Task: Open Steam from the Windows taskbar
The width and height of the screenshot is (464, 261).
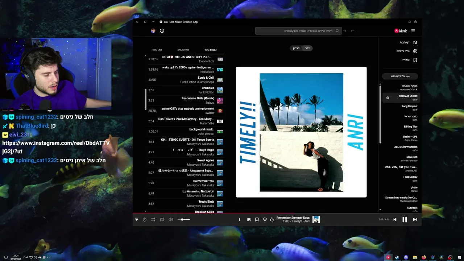Action: pos(397,257)
